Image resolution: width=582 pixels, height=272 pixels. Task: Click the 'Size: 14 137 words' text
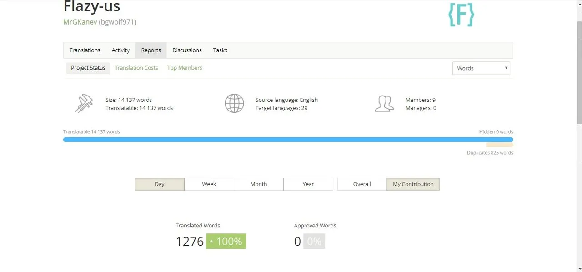pyautogui.click(x=129, y=100)
